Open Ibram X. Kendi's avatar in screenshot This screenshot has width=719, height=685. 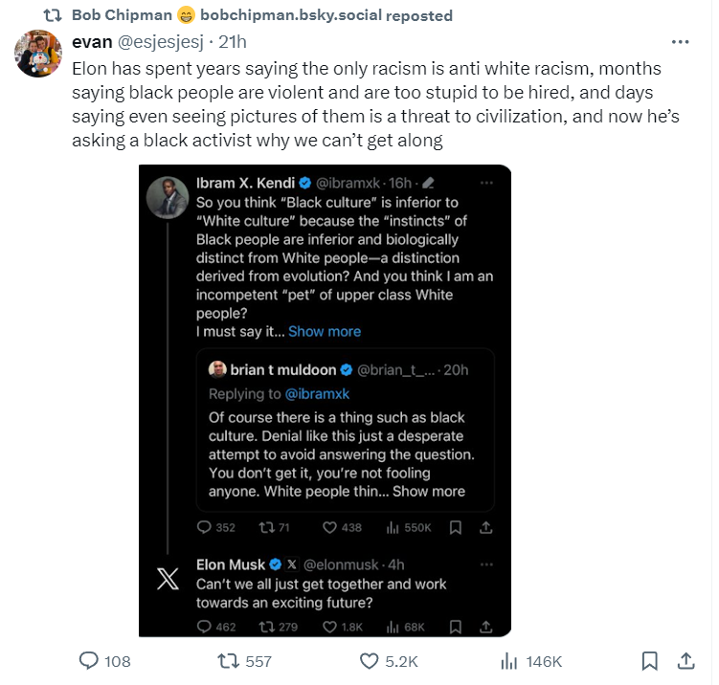point(167,197)
